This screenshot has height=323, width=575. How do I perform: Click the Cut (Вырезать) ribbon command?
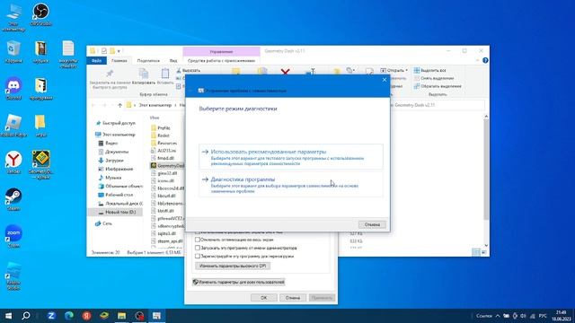[188, 70]
